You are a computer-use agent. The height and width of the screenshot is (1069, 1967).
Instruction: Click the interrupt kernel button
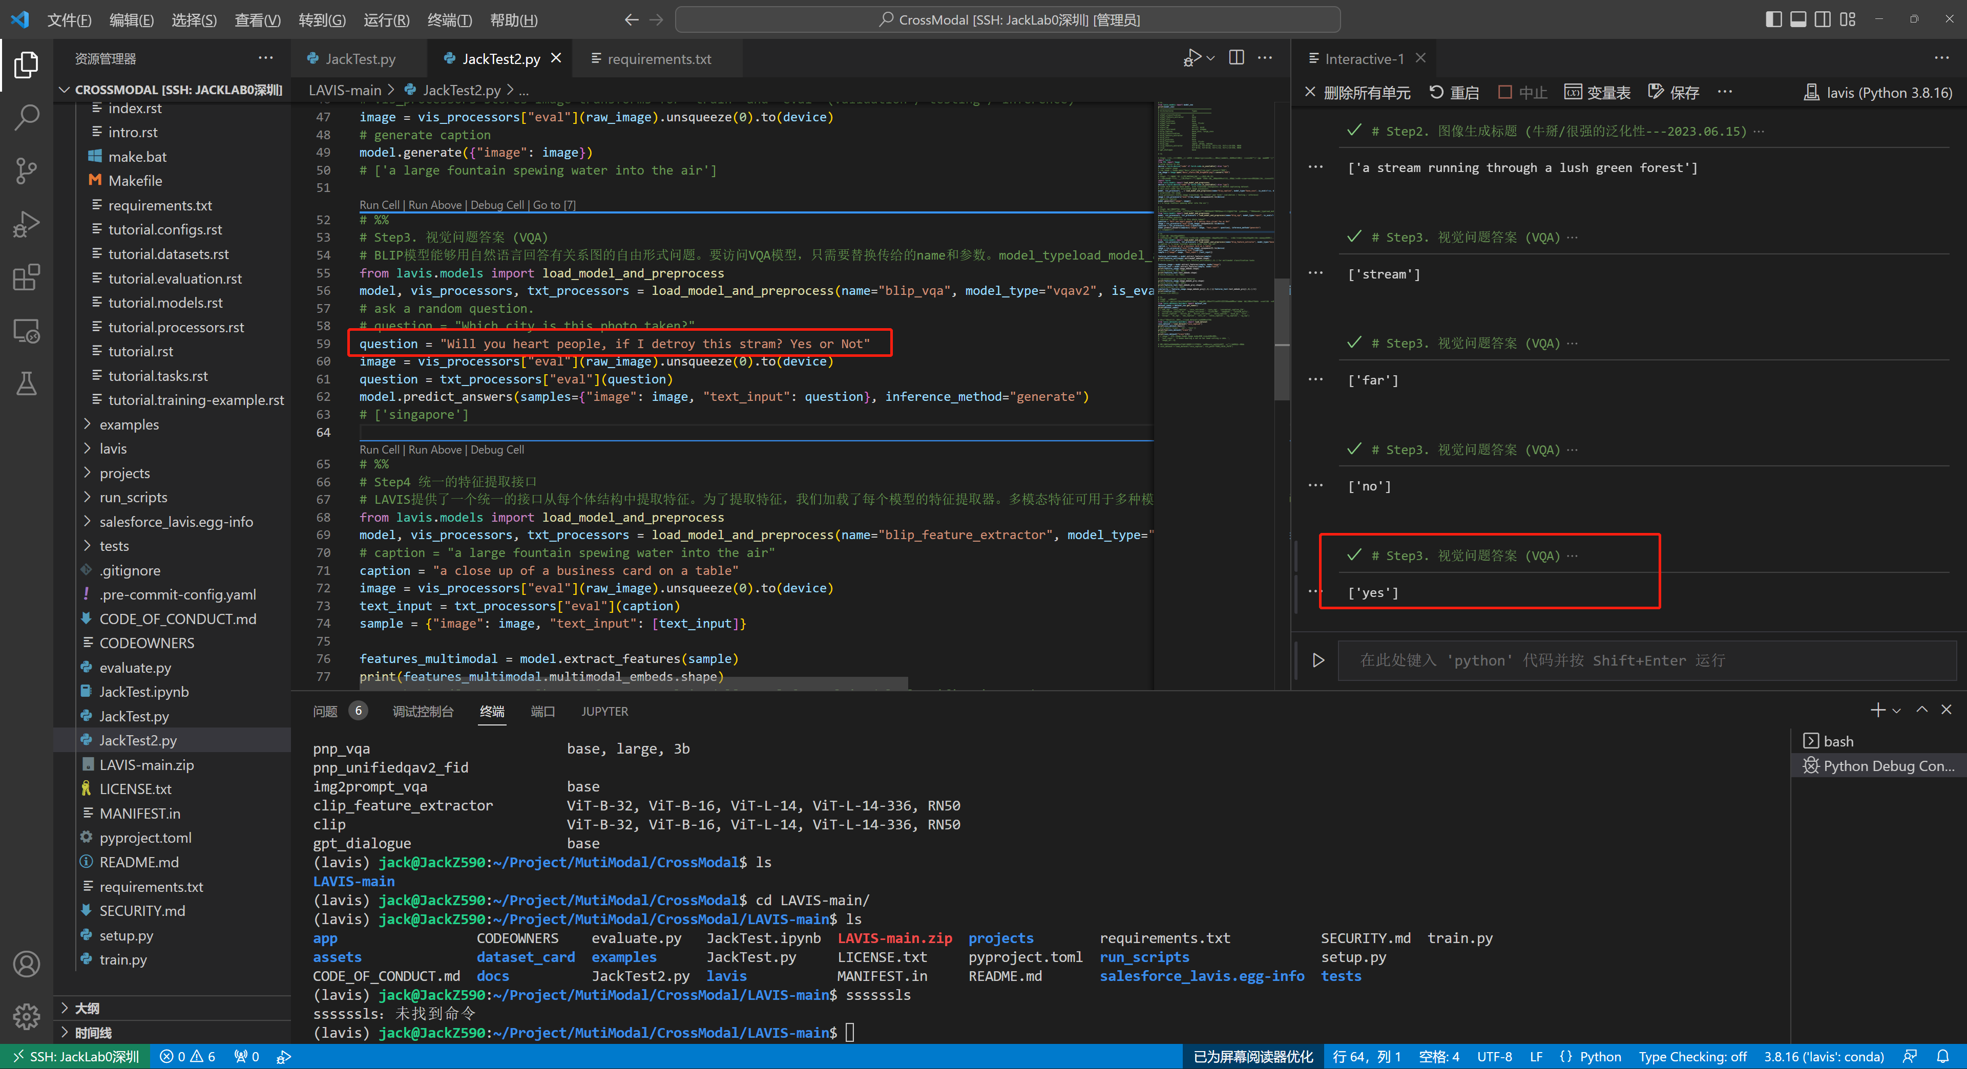pyautogui.click(x=1522, y=92)
